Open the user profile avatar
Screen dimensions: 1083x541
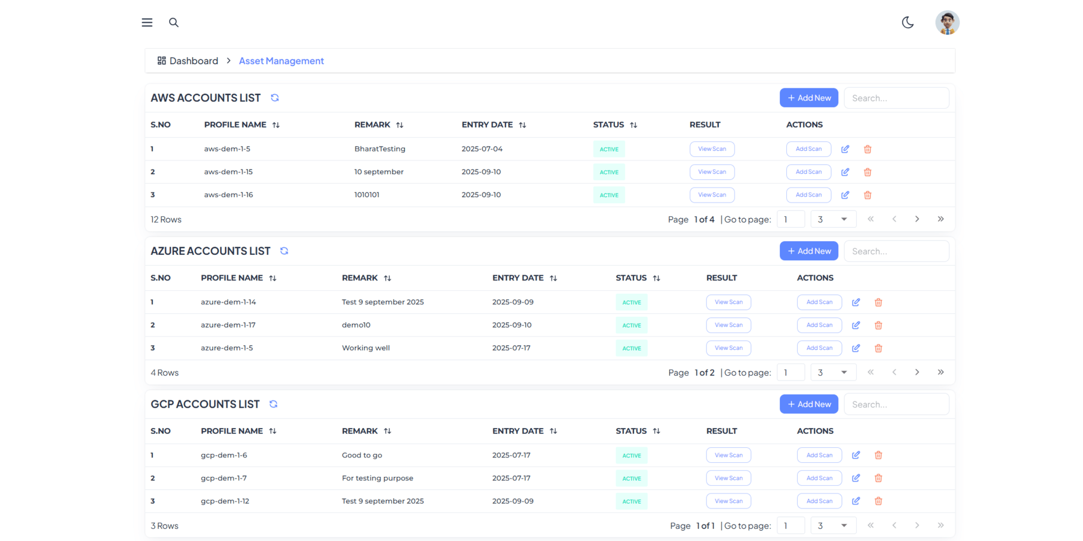(x=947, y=22)
